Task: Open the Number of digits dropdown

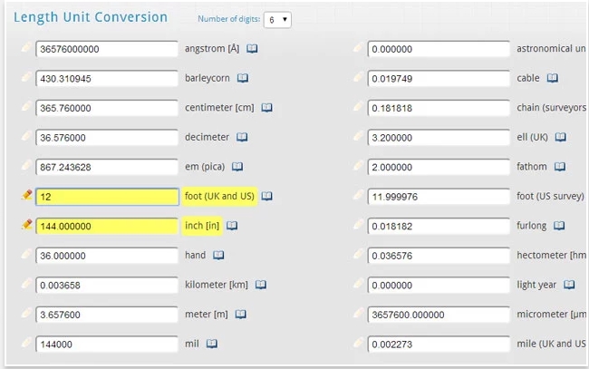Action: click(x=279, y=19)
